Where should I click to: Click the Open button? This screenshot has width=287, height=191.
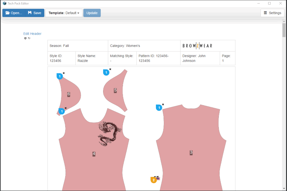tap(13, 13)
